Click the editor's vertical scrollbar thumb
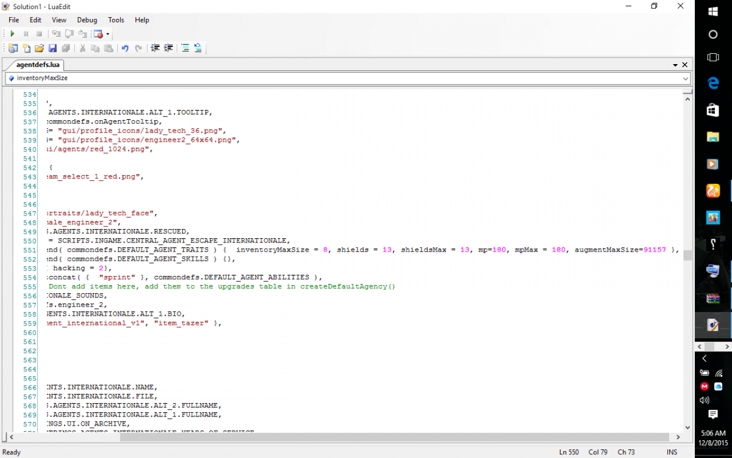This screenshot has width=732, height=458. tap(687, 255)
